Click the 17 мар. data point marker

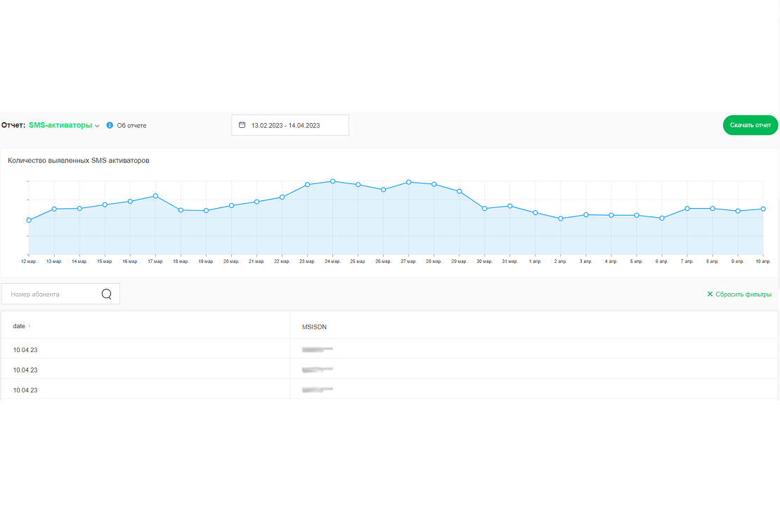click(155, 196)
